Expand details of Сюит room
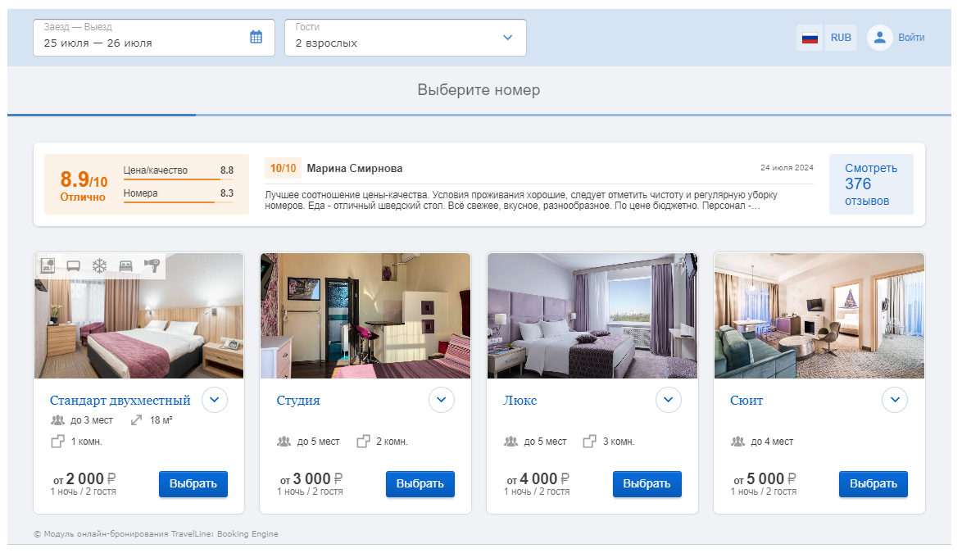Image resolution: width=962 pixels, height=553 pixels. point(895,400)
